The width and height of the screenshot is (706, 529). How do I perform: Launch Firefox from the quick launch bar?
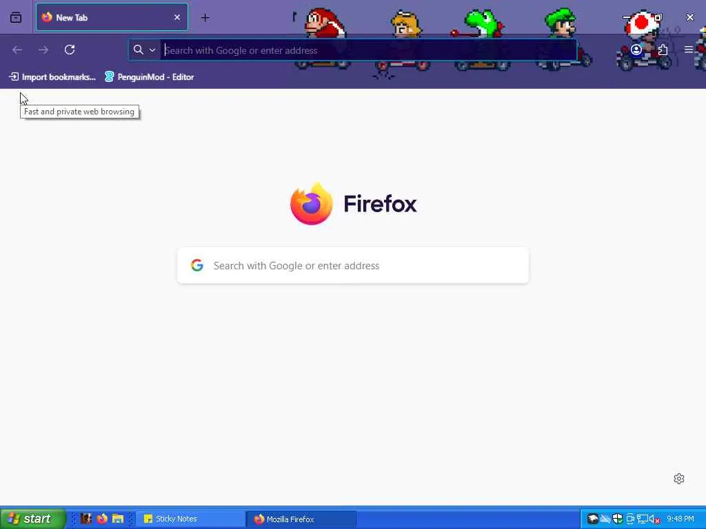pos(102,519)
